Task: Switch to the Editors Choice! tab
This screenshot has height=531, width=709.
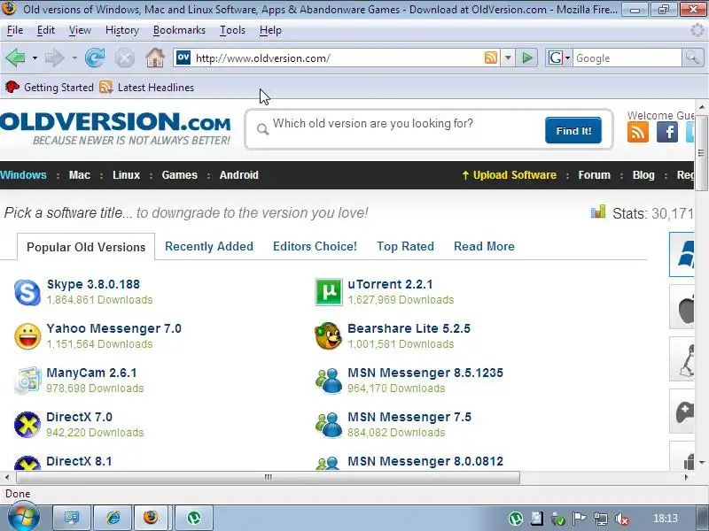Action: (x=315, y=246)
